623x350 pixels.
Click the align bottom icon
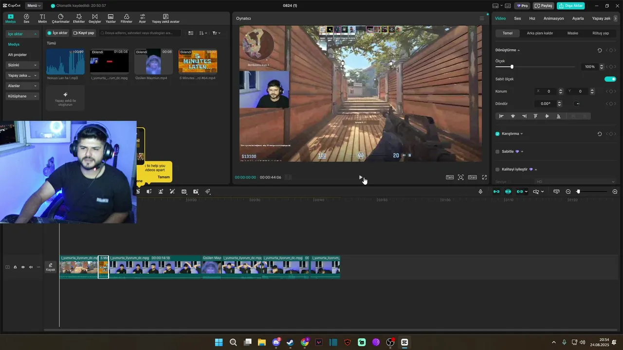coord(558,116)
